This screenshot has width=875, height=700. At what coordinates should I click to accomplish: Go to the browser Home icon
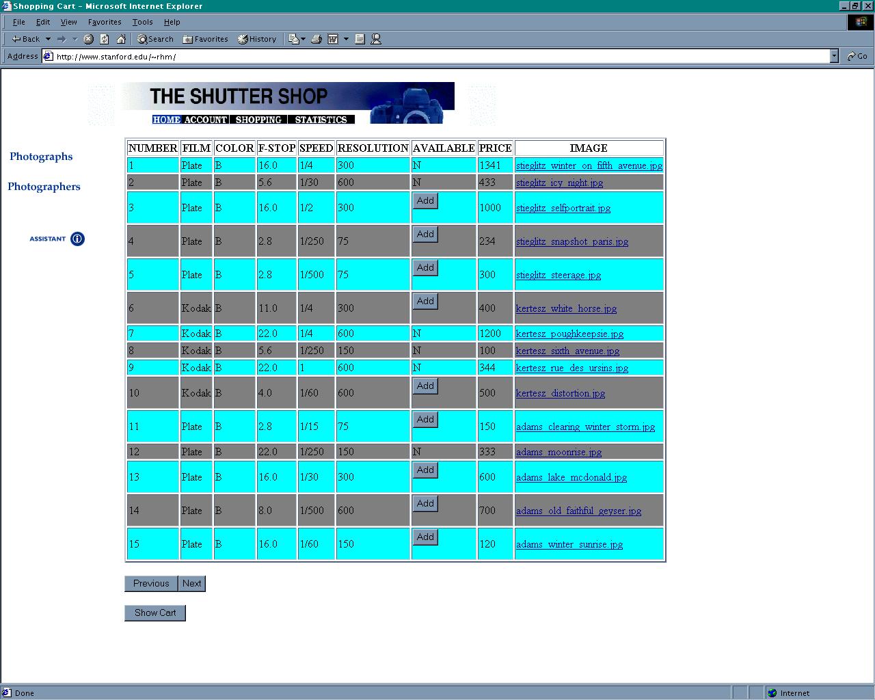point(121,39)
